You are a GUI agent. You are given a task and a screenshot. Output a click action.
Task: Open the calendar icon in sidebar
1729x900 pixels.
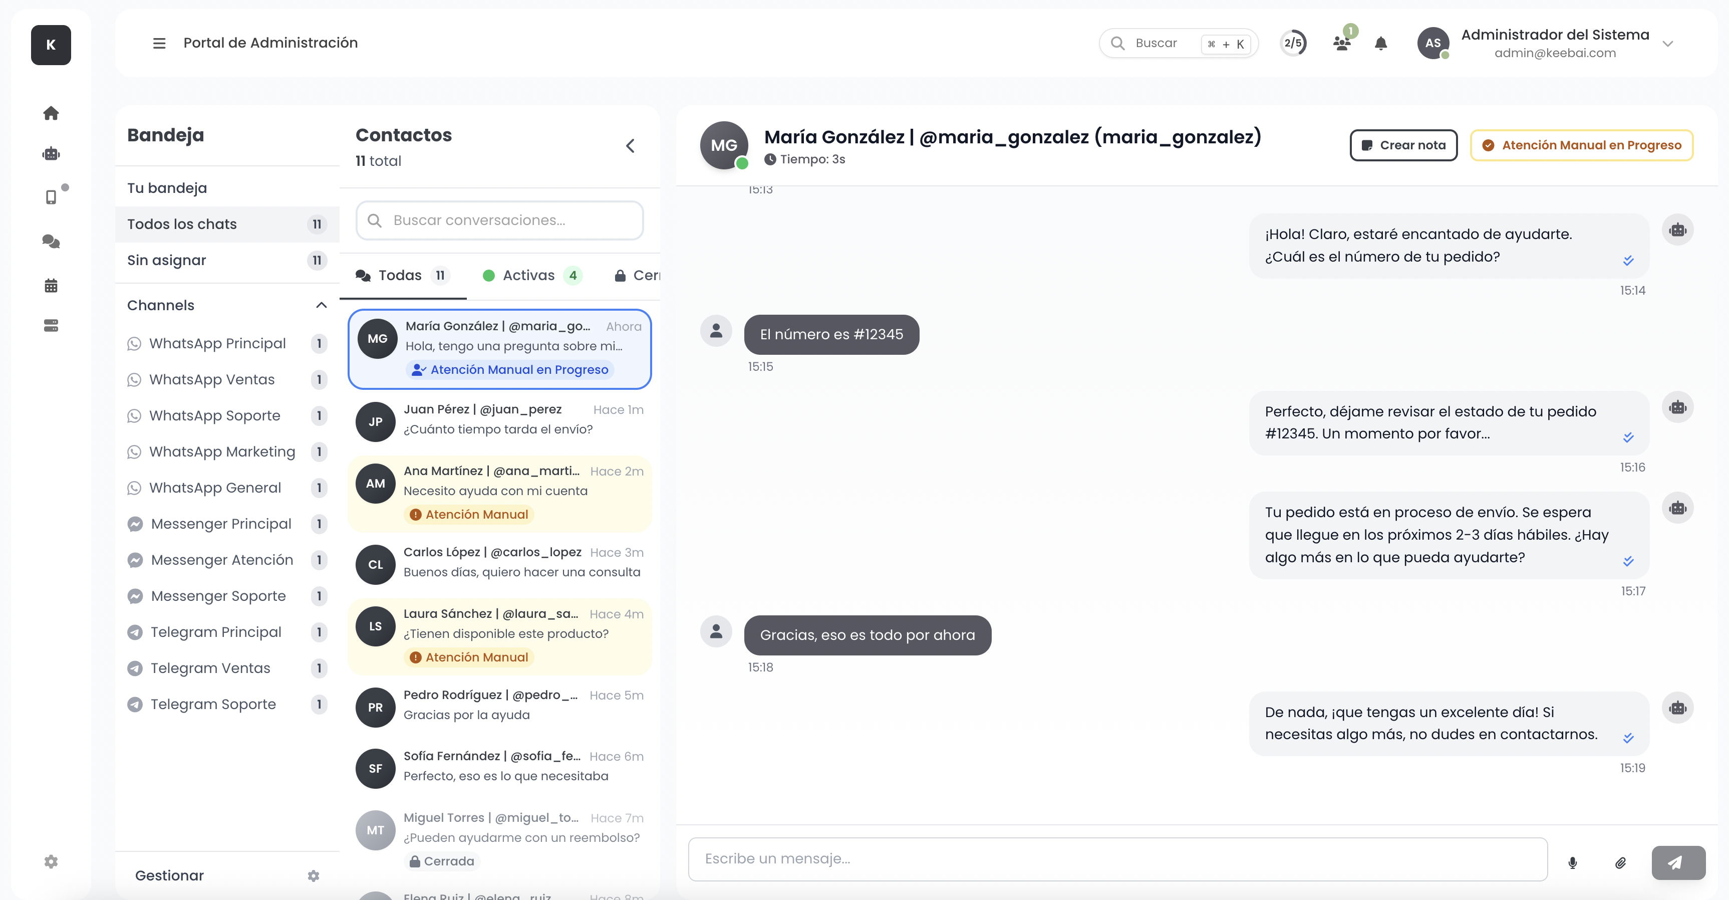[x=51, y=286]
